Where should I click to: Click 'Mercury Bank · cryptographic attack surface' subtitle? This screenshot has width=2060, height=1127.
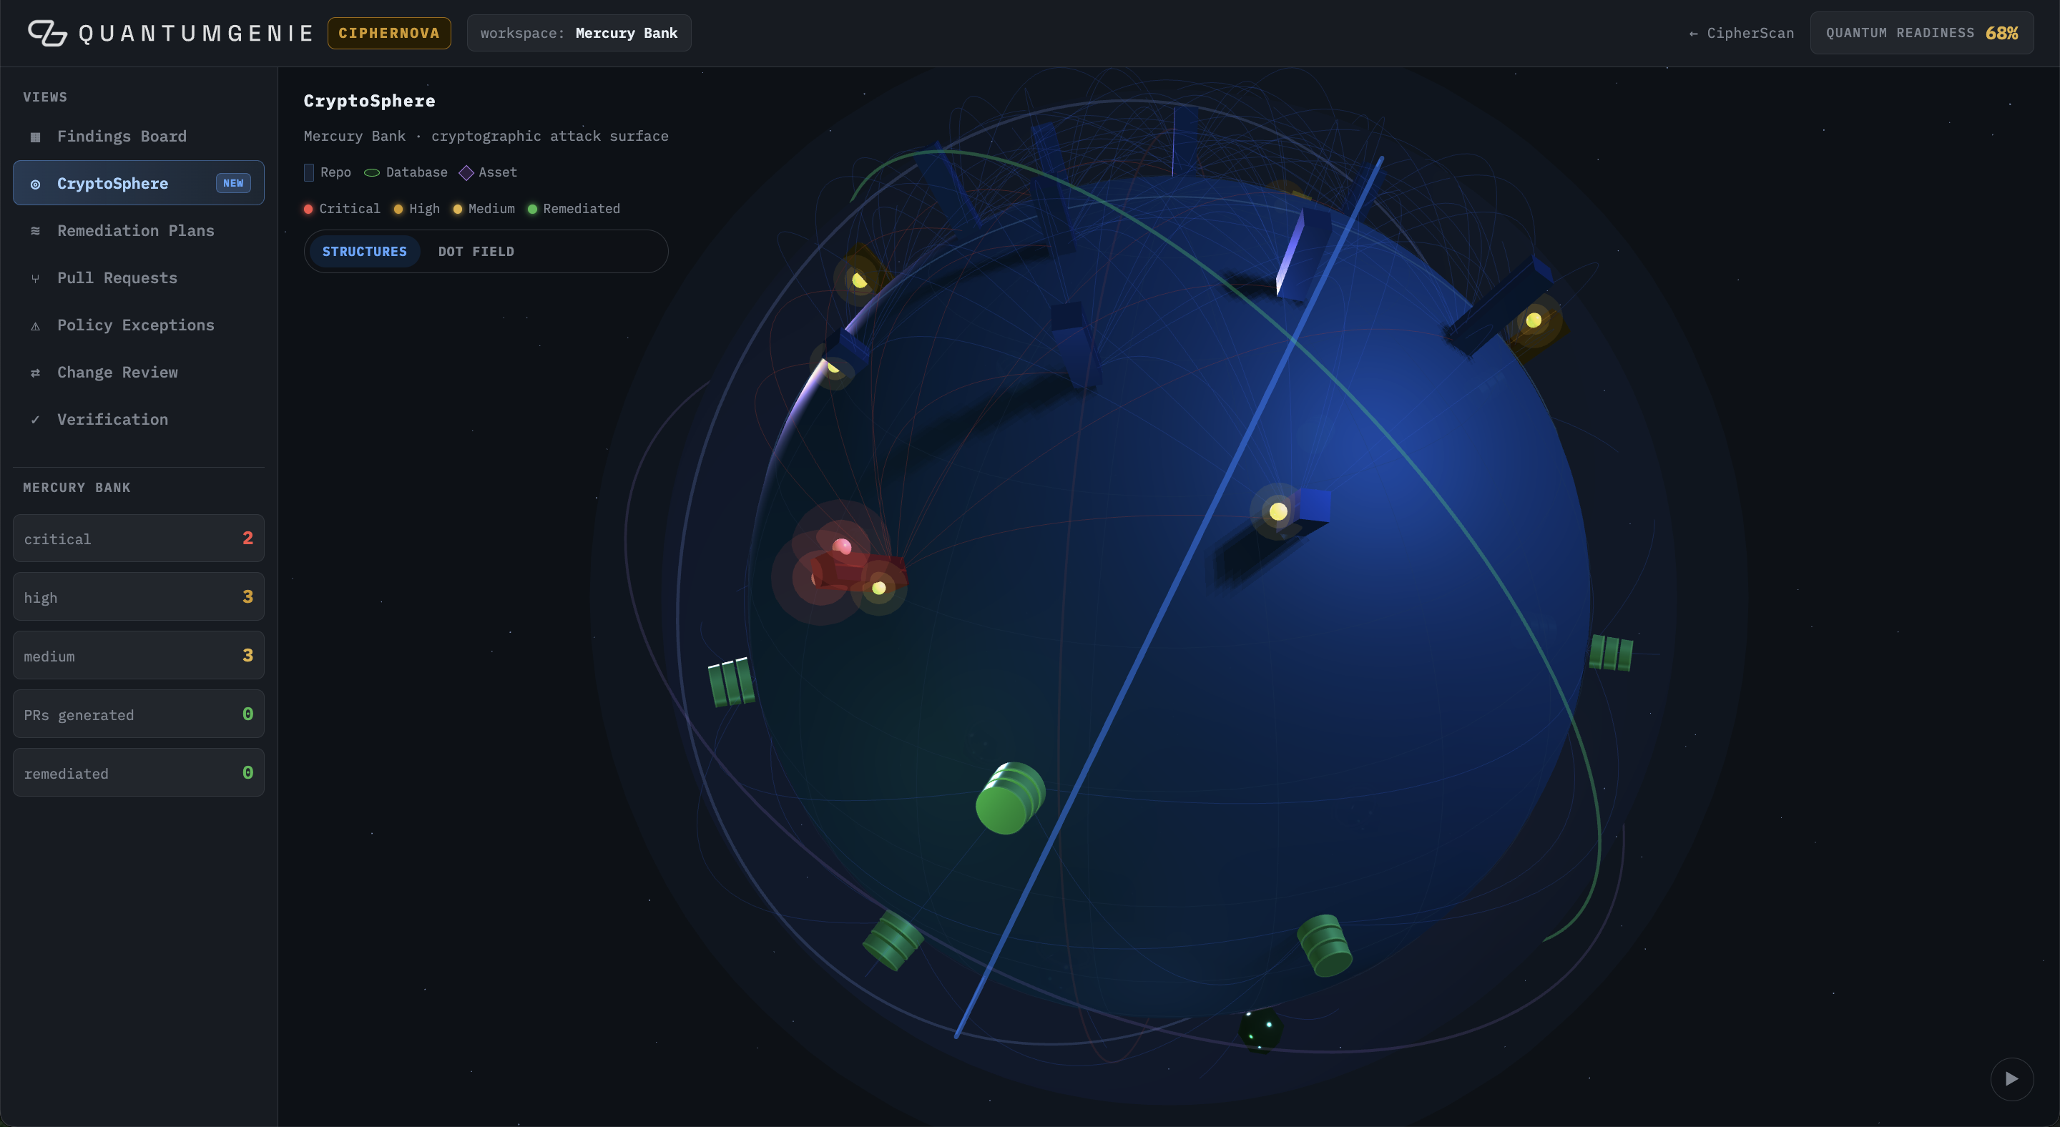click(486, 136)
